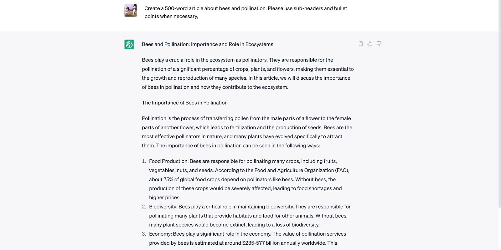The width and height of the screenshot is (501, 250).
Task: Click the "Biodiversity" list item label
Action: tap(163, 207)
